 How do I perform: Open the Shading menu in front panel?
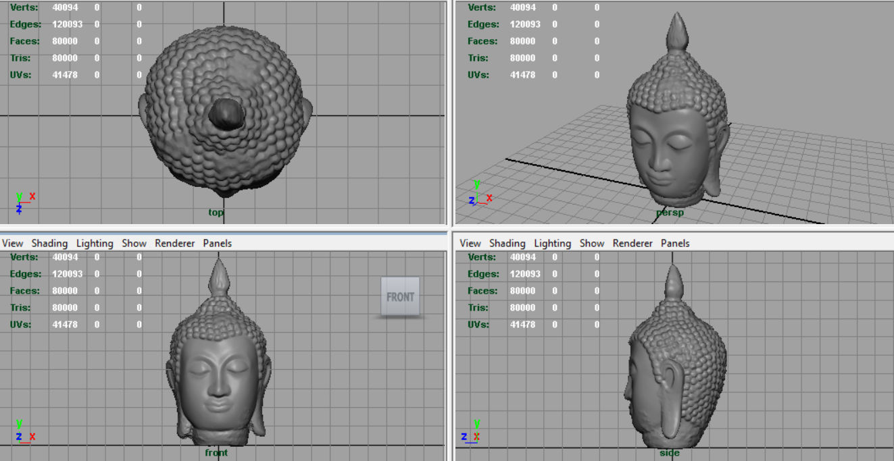tap(49, 243)
